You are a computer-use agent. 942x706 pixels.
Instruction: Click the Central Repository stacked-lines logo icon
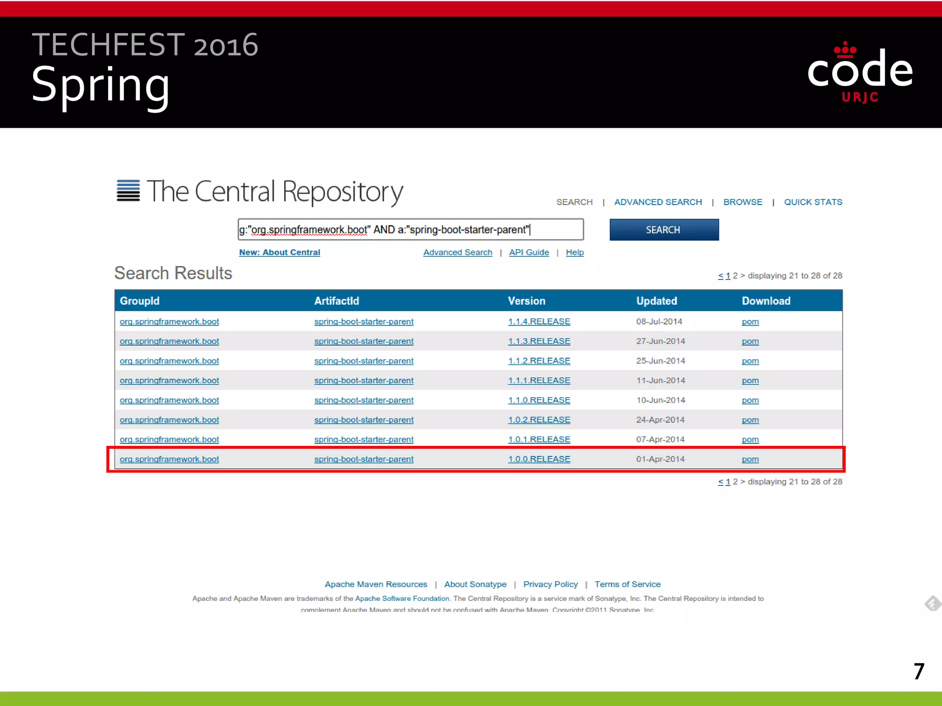point(128,190)
